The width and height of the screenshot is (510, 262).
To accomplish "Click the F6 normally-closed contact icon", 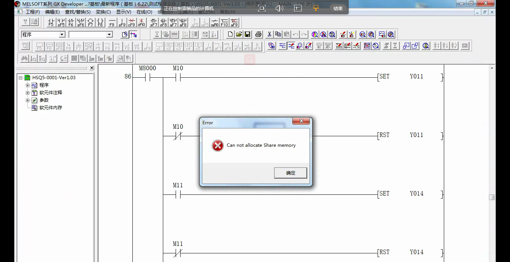I will pos(71,23).
